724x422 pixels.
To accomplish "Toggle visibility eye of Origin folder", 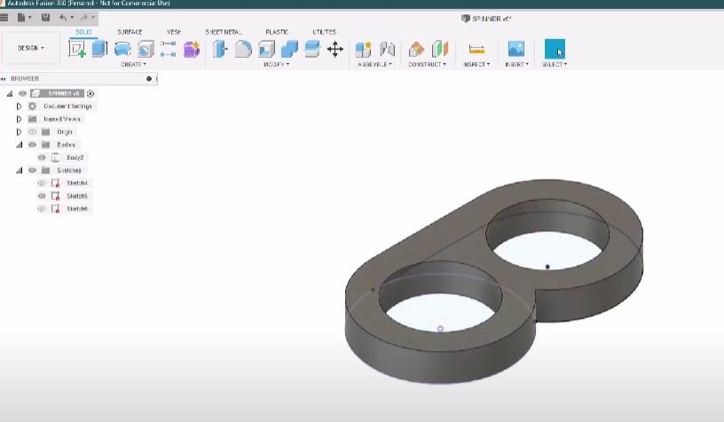I will [32, 131].
